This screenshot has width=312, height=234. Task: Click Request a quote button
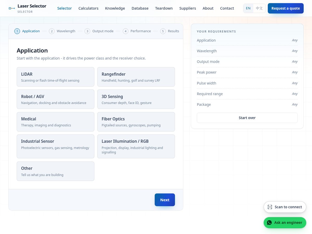pyautogui.click(x=286, y=8)
